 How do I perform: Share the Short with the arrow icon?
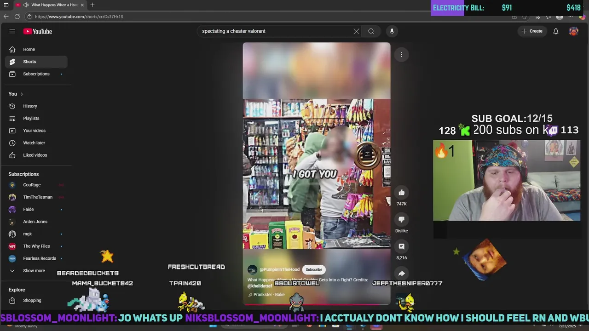pyautogui.click(x=402, y=273)
